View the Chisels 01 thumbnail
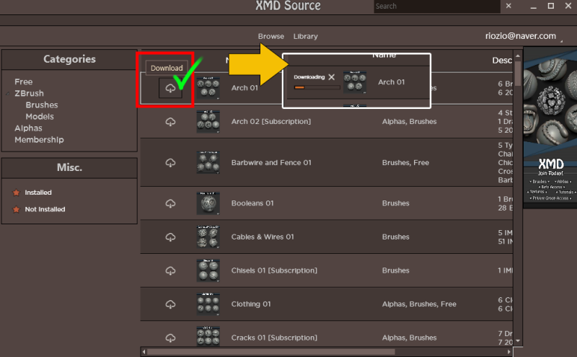577x357 pixels. [x=208, y=270]
